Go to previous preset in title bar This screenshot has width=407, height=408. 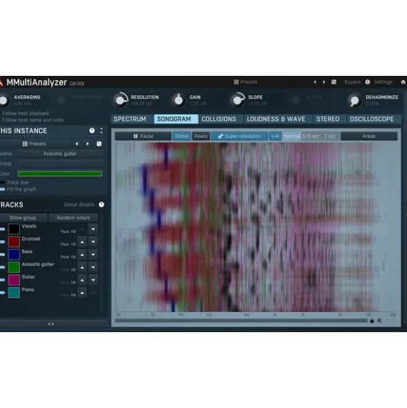pos(315,82)
